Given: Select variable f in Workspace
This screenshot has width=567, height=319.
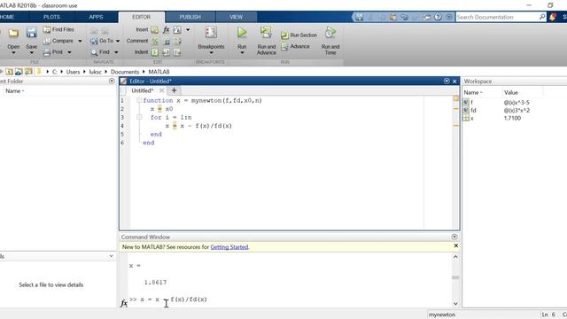Looking at the screenshot, I should pyautogui.click(x=471, y=103).
